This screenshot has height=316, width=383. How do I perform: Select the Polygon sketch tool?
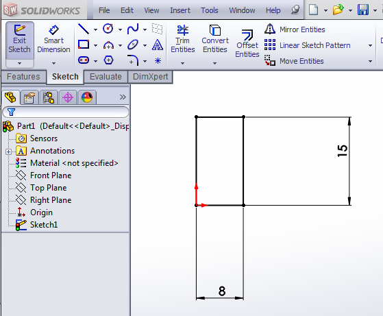[108, 60]
